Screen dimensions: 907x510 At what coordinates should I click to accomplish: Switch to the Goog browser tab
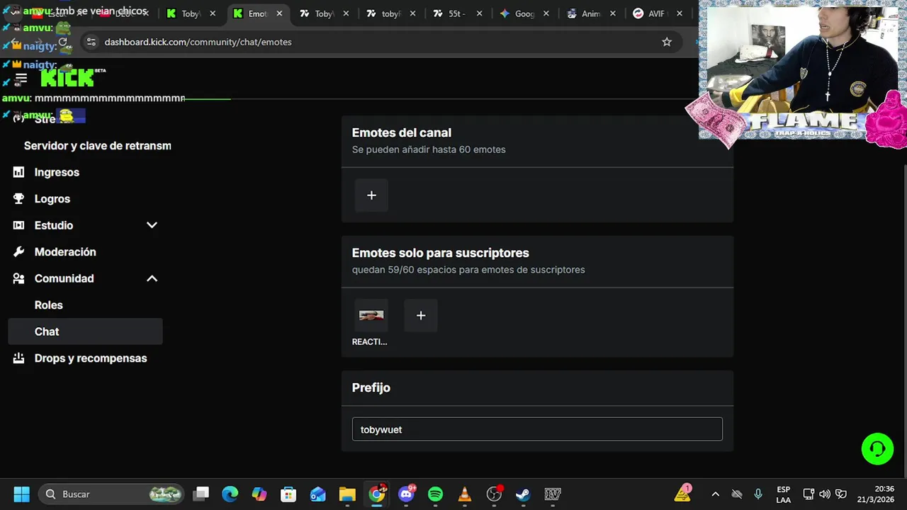[524, 13]
